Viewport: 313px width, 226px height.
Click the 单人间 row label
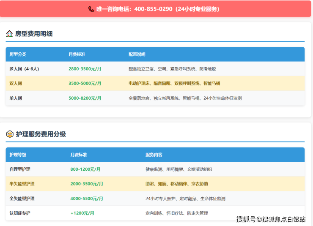(16, 98)
